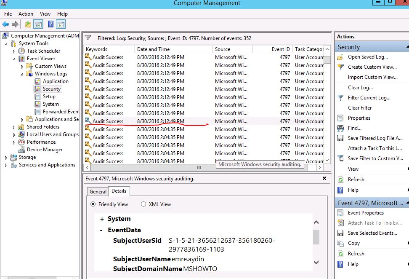Click the Find binoculars icon in Actions
This screenshot has width=409, height=279.
click(340, 128)
